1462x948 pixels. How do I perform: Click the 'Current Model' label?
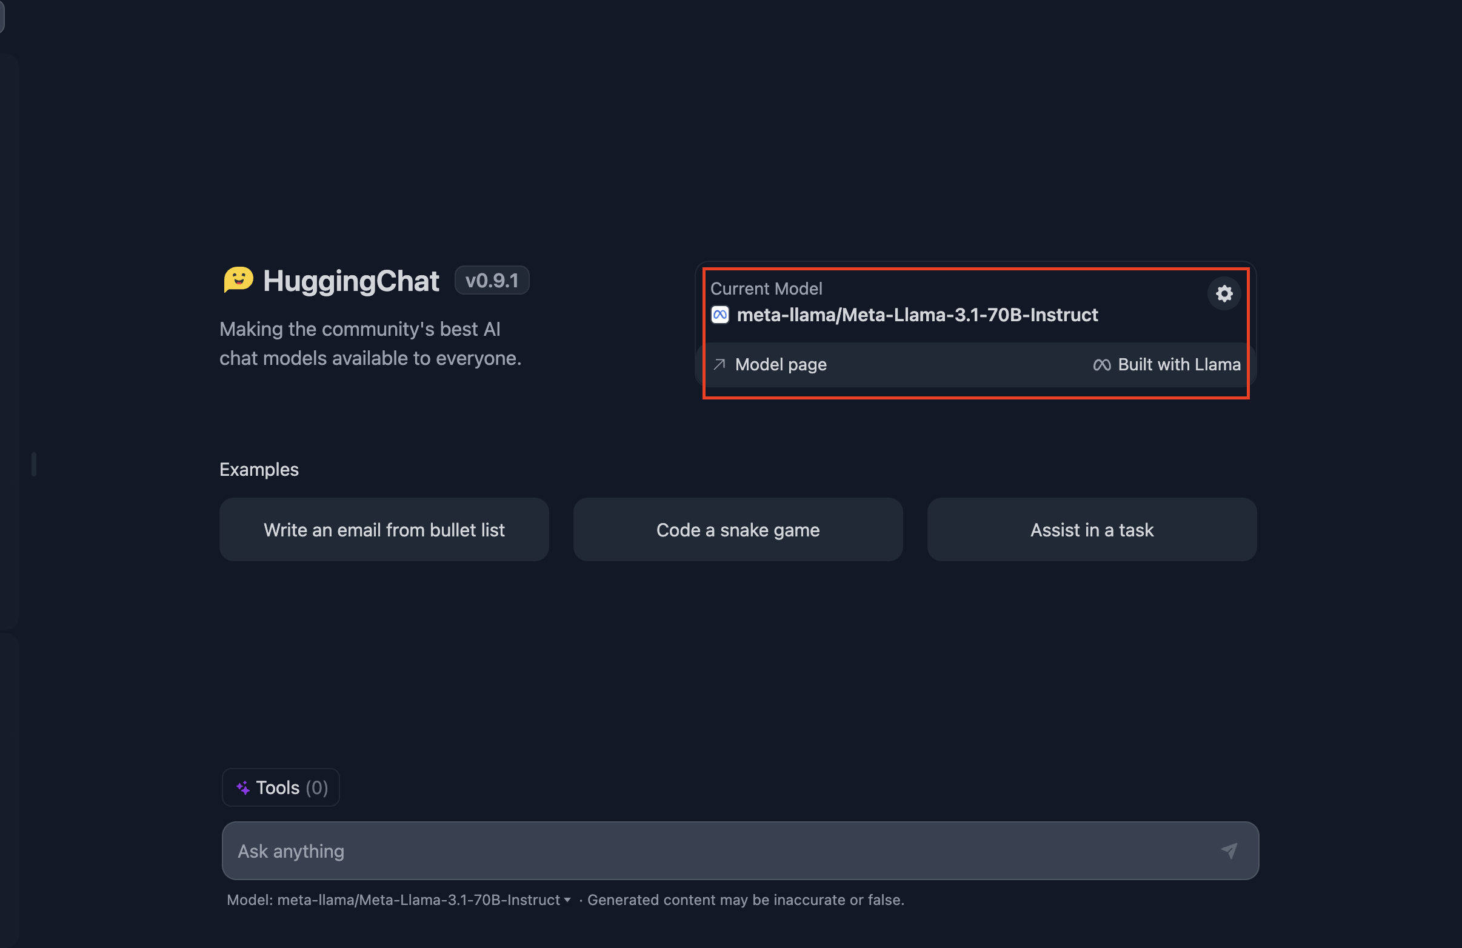pyautogui.click(x=766, y=288)
